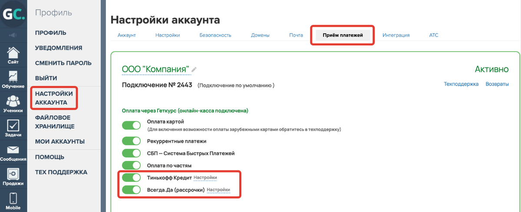521x212 pixels.
Task: Switch to the Безопасность tab
Action: point(215,35)
